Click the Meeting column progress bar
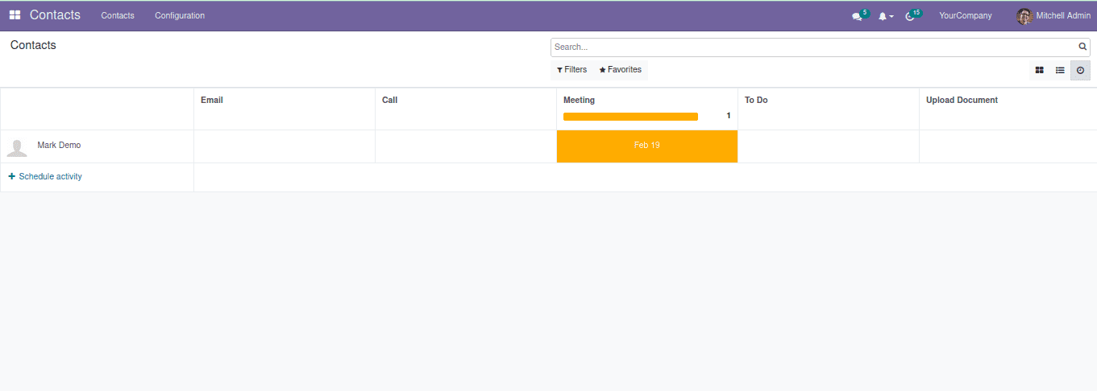Viewport: 1097px width, 391px height. (630, 117)
